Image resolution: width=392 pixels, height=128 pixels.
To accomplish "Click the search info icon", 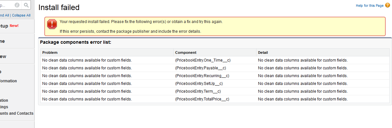I will pos(17,5).
